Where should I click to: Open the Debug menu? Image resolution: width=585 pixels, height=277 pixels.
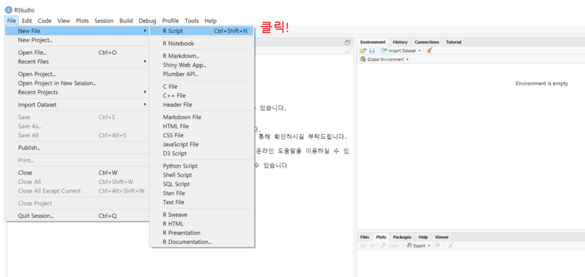pos(147,21)
